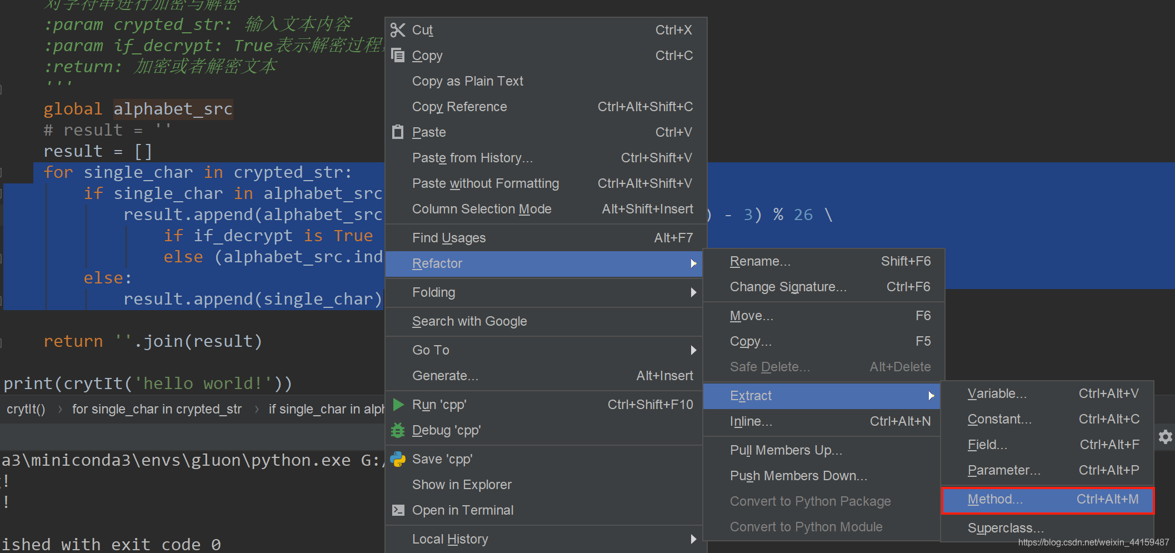Click the Paste clipboard icon
The width and height of the screenshot is (1175, 553).
(398, 132)
